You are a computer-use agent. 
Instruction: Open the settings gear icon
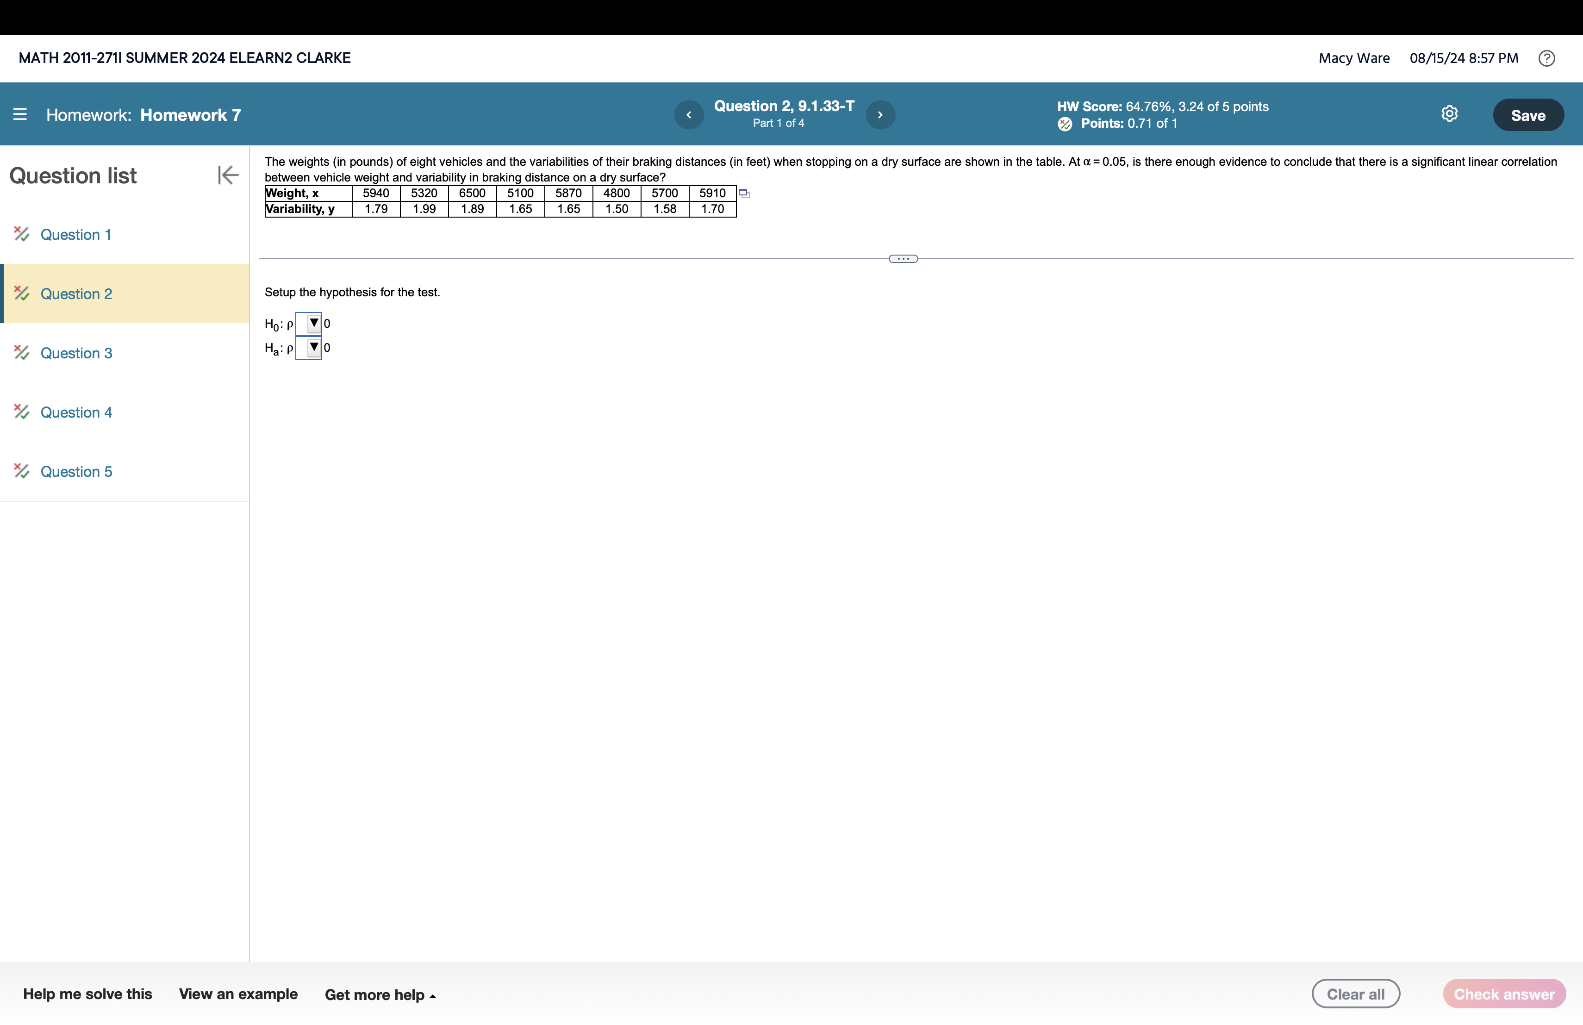point(1449,114)
